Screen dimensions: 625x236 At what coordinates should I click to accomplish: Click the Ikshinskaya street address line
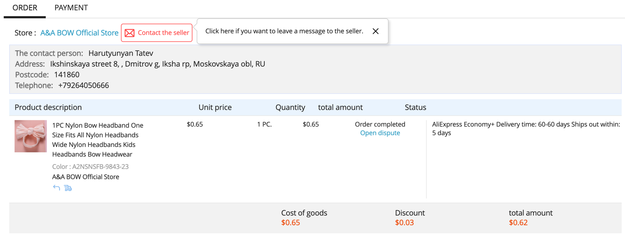tap(157, 64)
